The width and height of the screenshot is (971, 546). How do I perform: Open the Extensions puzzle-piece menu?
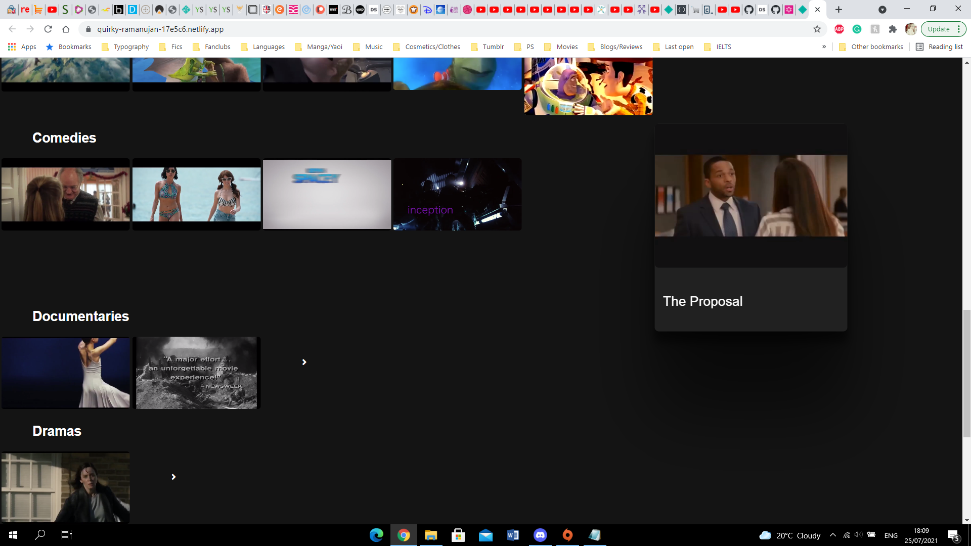[893, 29]
